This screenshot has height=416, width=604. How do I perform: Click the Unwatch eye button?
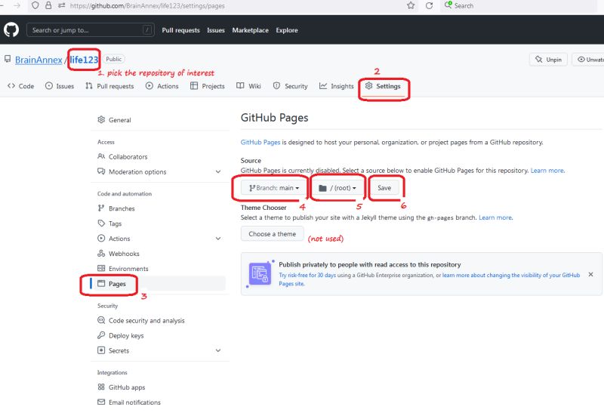tap(588, 60)
